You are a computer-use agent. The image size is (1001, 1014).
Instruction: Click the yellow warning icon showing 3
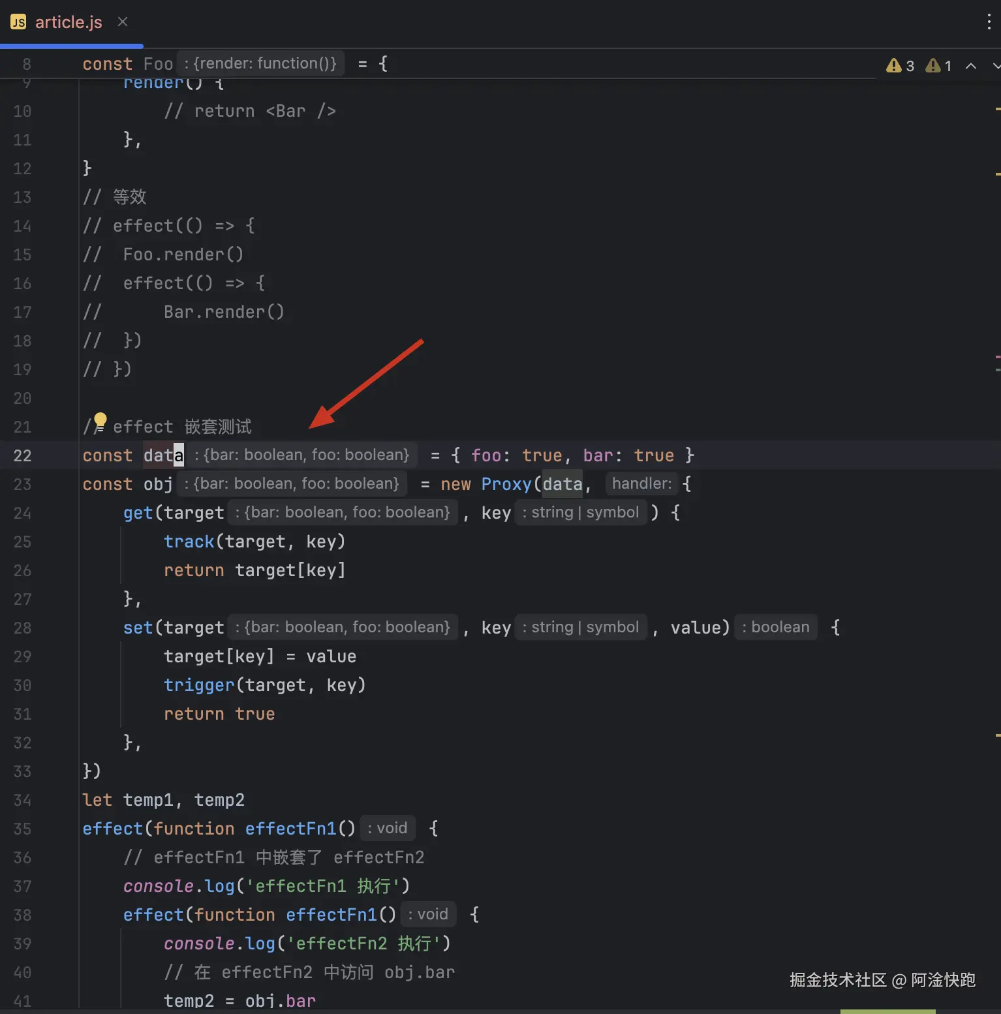point(900,66)
